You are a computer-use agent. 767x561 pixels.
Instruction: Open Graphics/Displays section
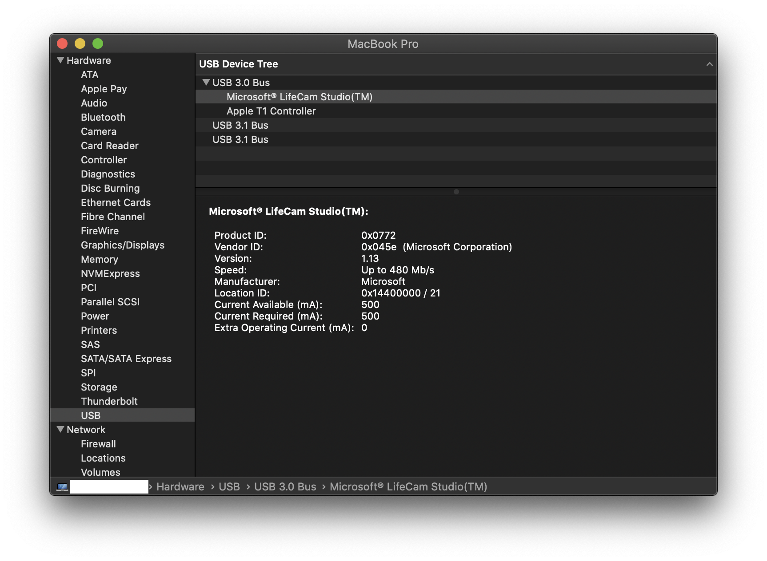coord(123,245)
